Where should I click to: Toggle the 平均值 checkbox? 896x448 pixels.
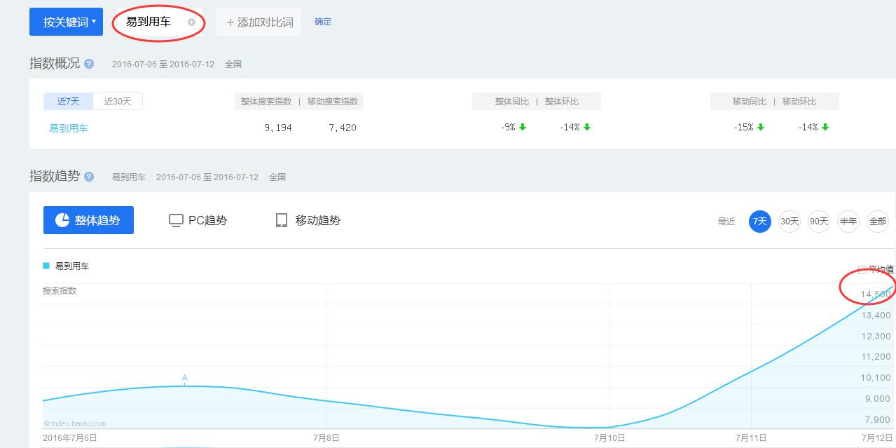click(862, 270)
